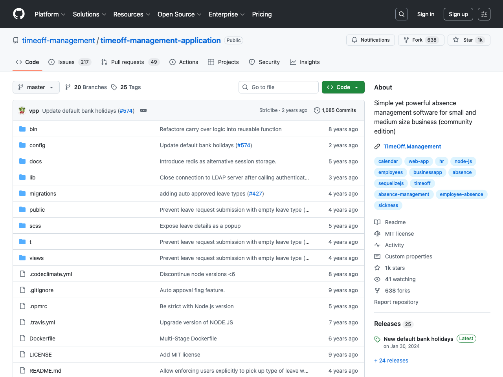503x377 pixels.
Task: Open the command palette icon near Sign up
Action: click(484, 14)
